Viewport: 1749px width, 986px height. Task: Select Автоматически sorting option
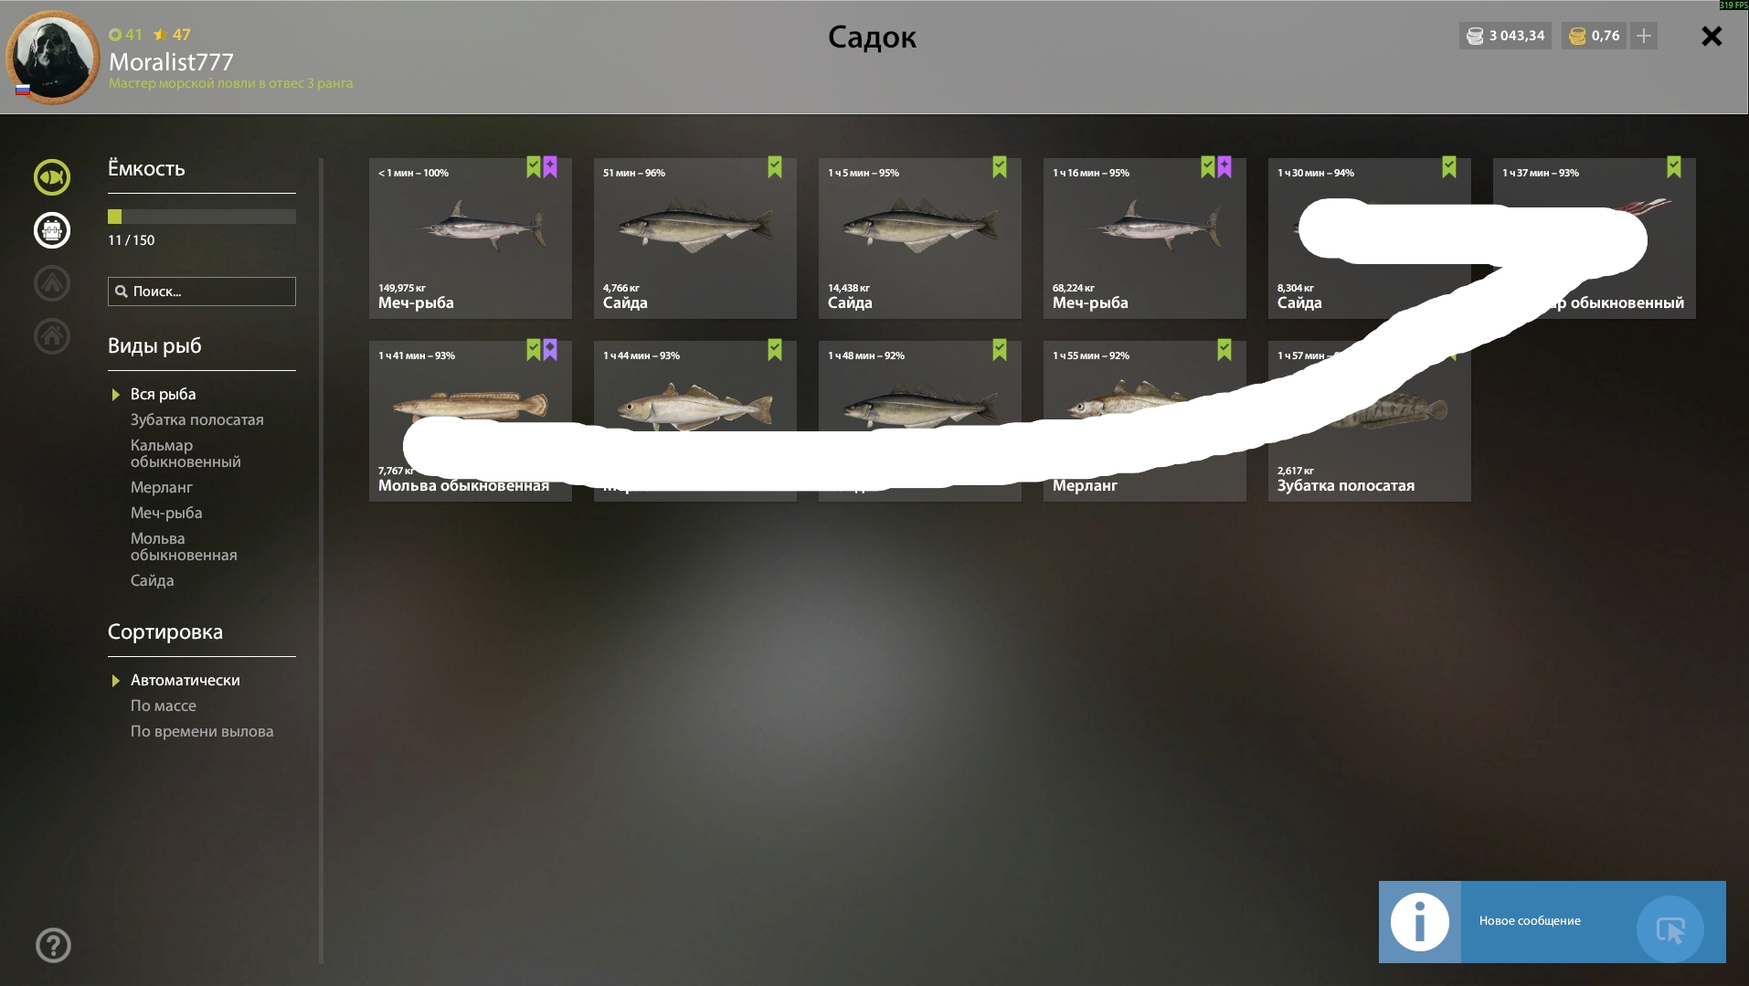click(185, 680)
